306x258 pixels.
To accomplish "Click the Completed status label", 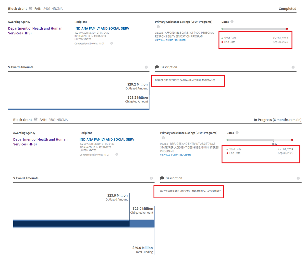I will click(287, 9).
